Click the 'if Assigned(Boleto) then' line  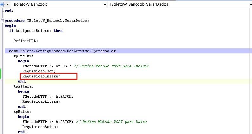point(36,31)
